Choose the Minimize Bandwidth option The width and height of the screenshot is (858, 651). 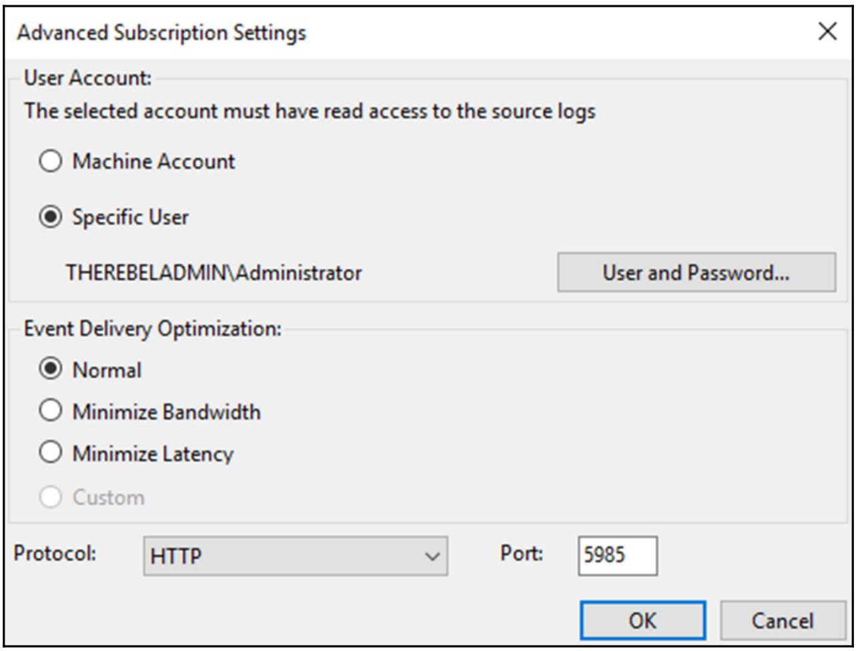click(x=51, y=412)
